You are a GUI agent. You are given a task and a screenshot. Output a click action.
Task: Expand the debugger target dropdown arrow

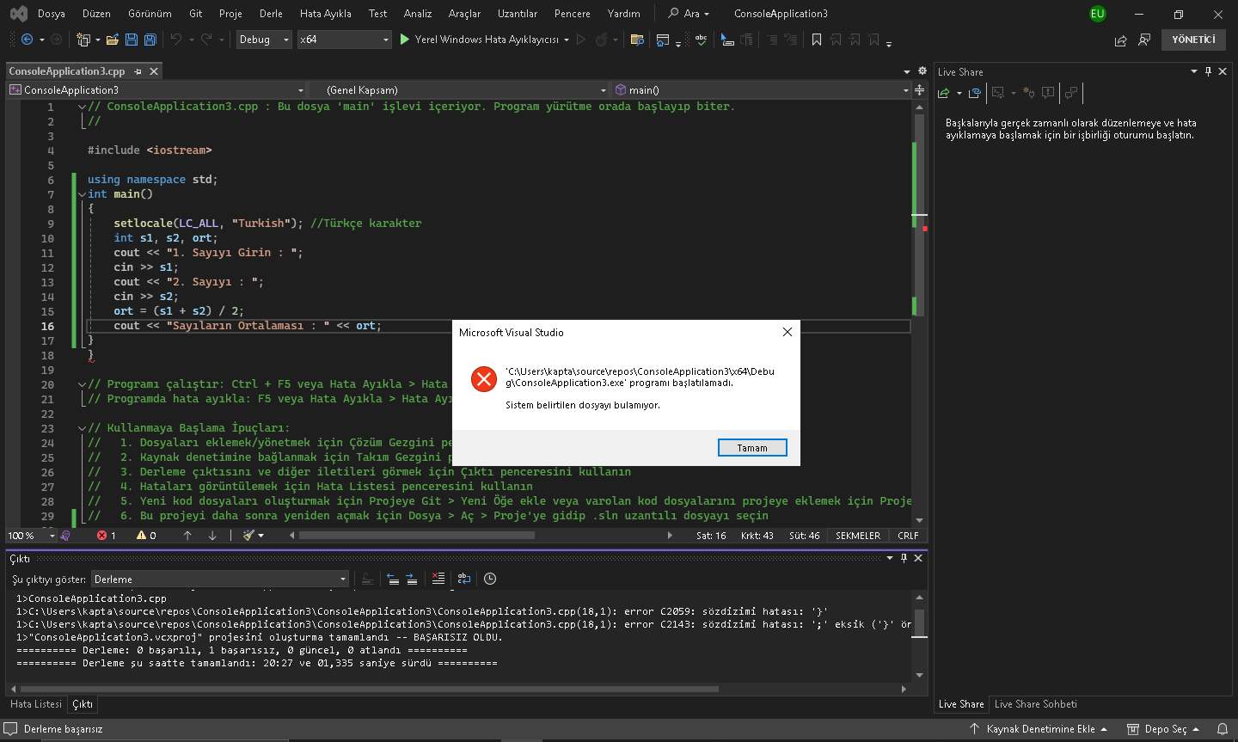click(567, 40)
